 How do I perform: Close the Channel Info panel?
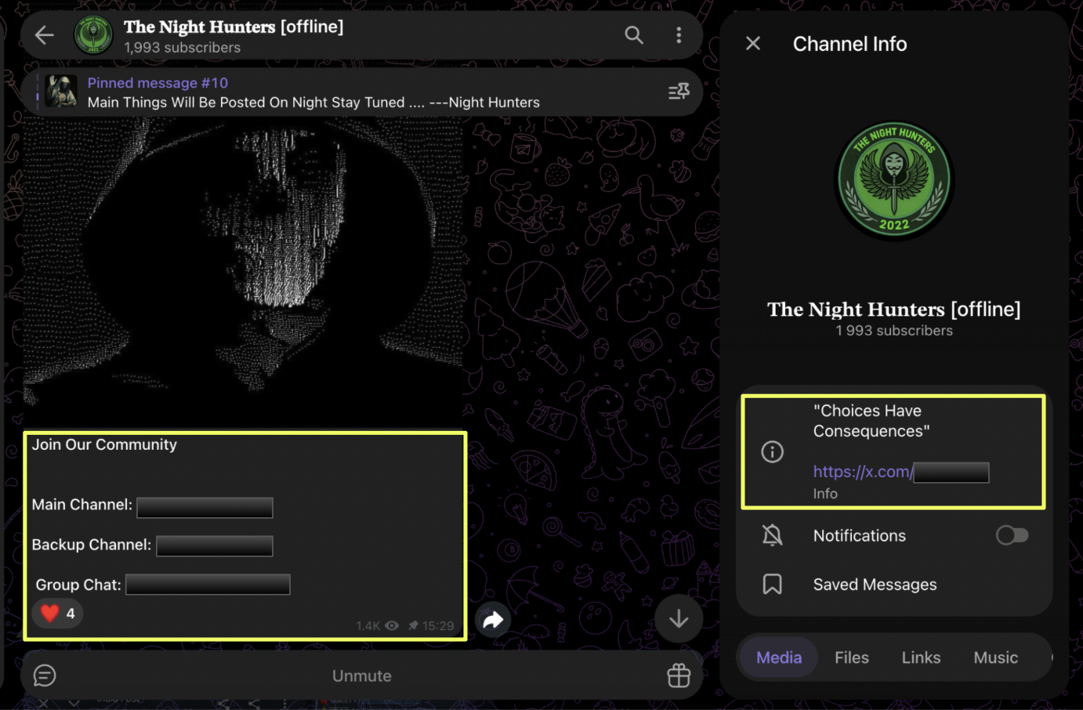[753, 43]
